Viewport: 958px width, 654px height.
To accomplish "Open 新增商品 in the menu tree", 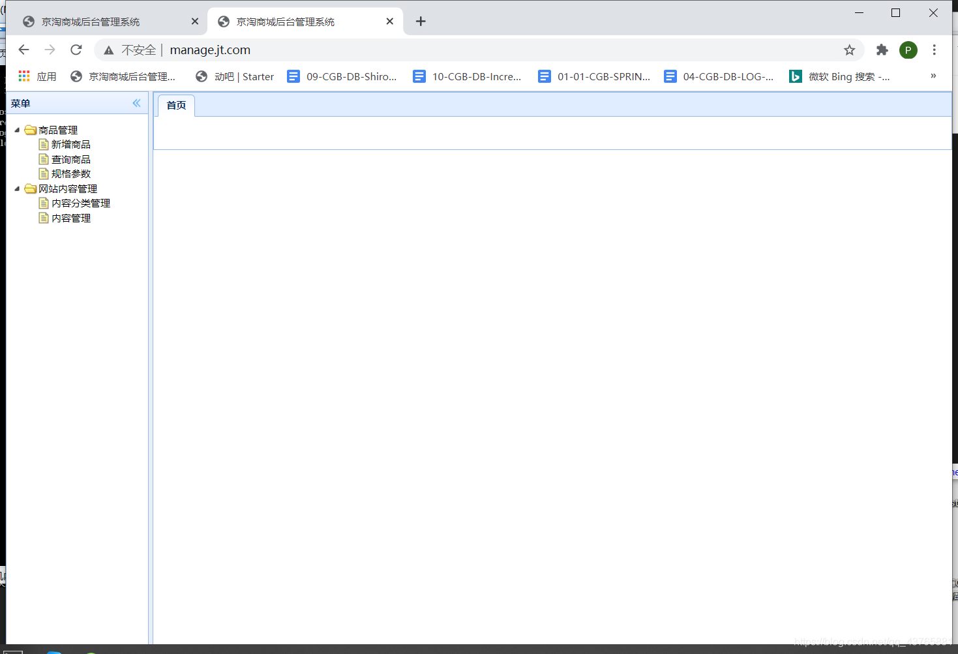I will 71,144.
